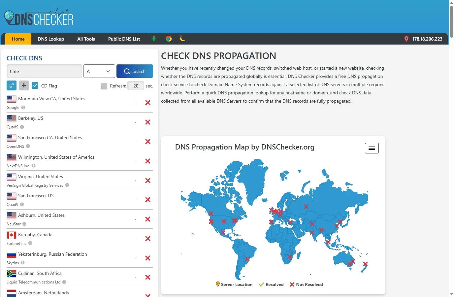Click the Russian Federation flag icon
Image resolution: width=454 pixels, height=297 pixels.
(x=12, y=254)
